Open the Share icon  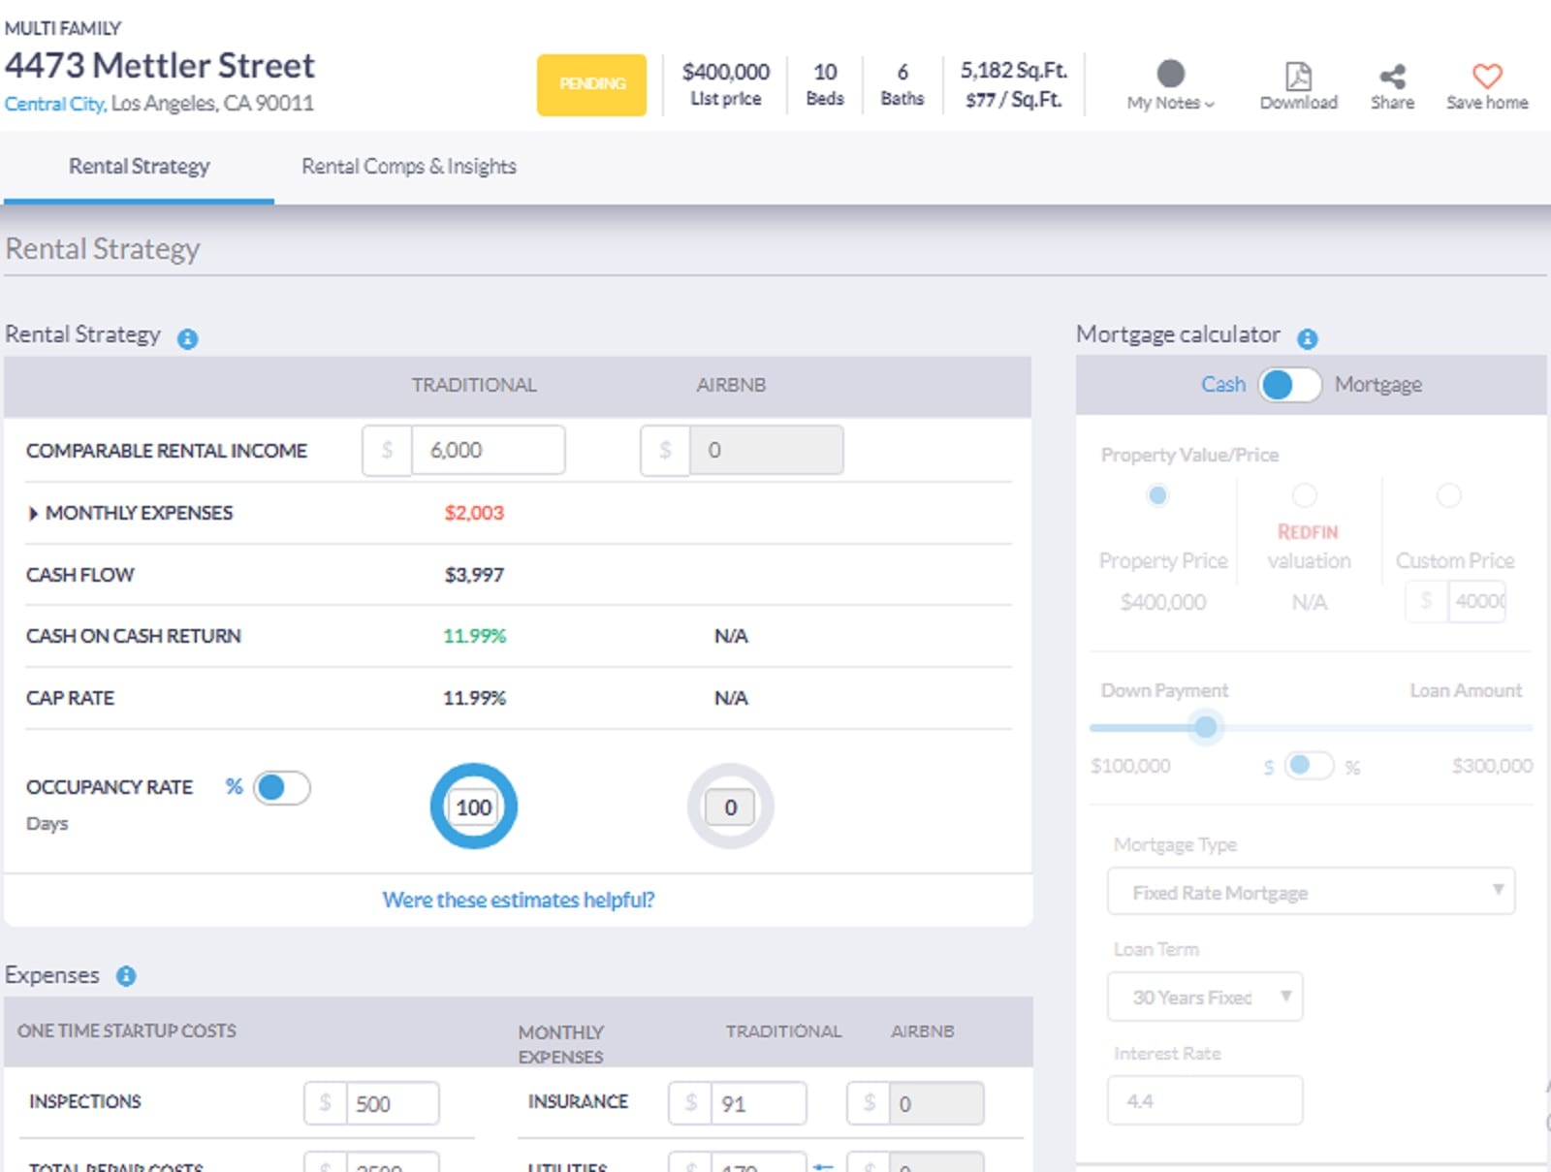[x=1392, y=75]
